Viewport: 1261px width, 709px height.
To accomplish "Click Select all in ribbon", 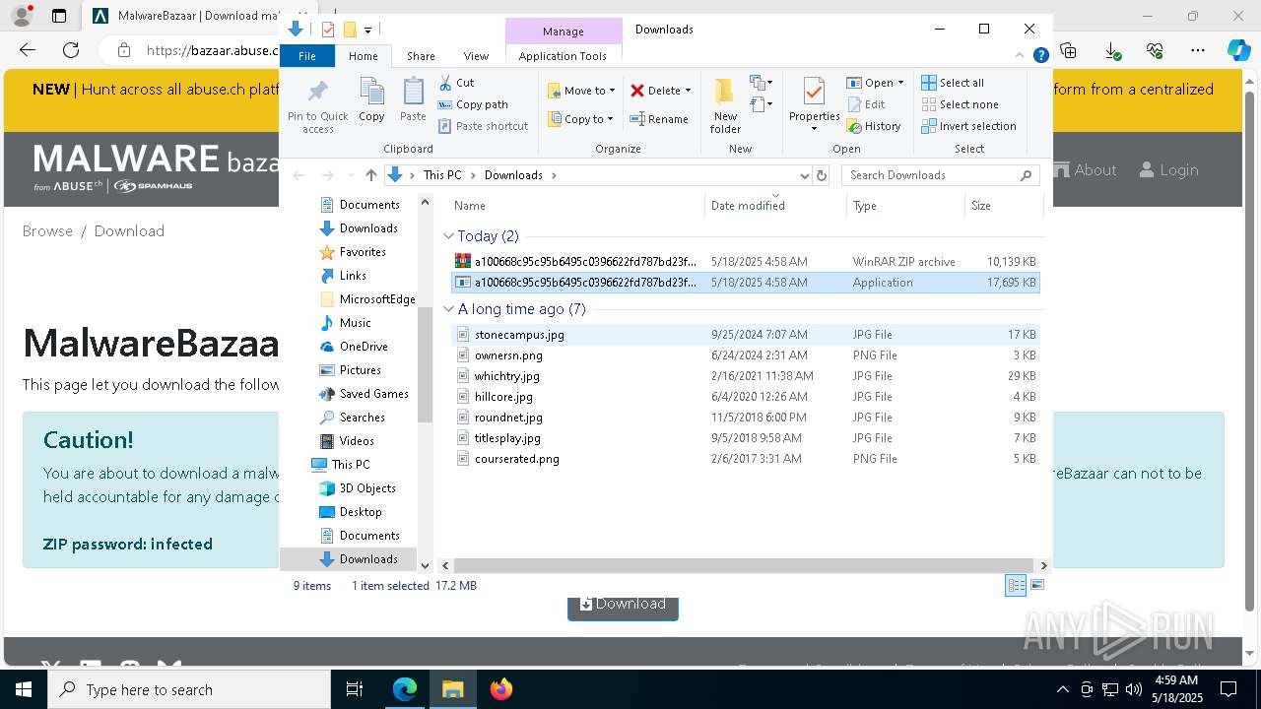I will click(953, 83).
